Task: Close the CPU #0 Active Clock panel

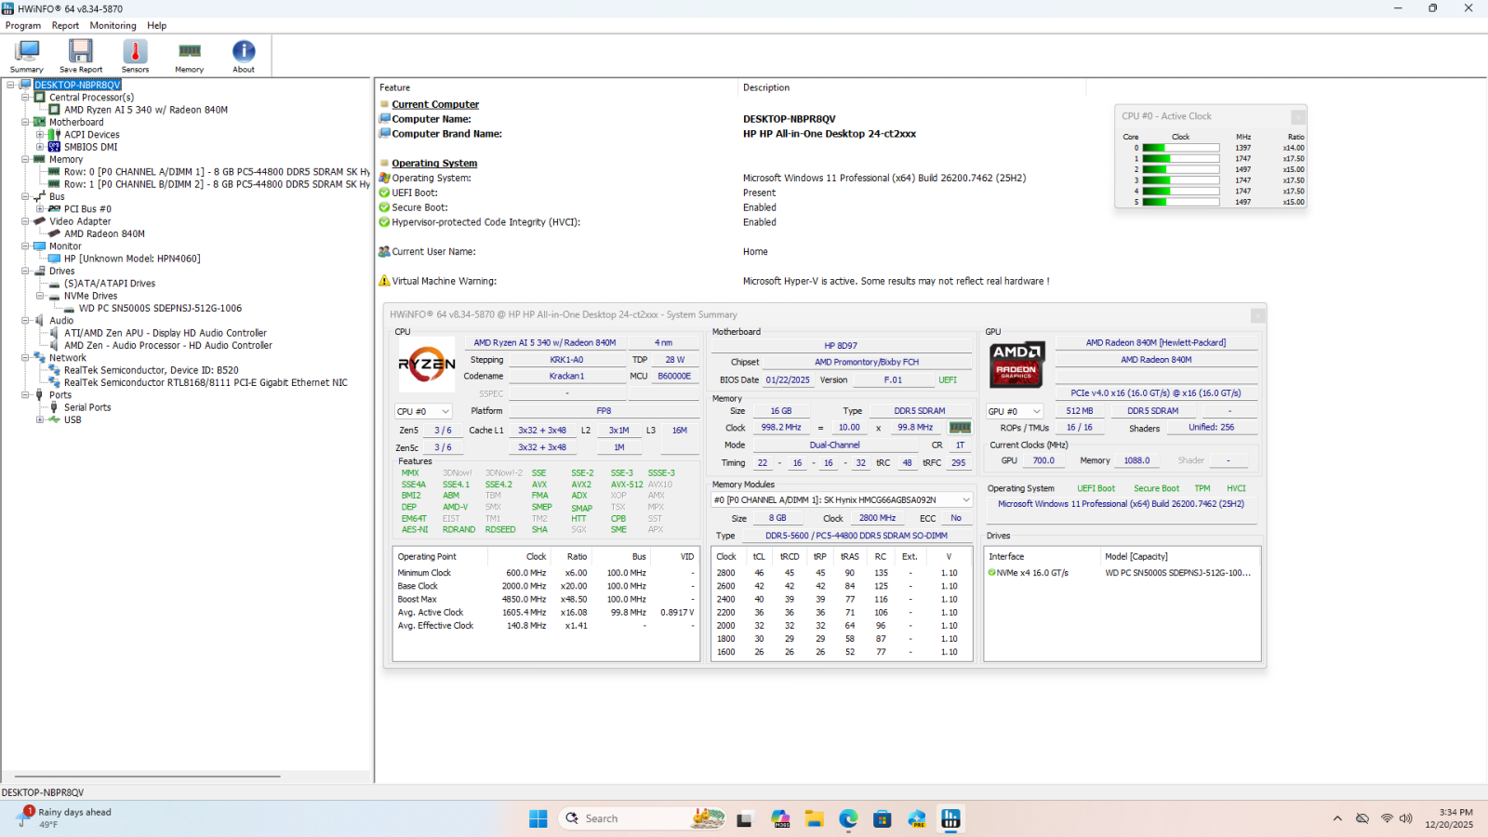Action: (1297, 117)
